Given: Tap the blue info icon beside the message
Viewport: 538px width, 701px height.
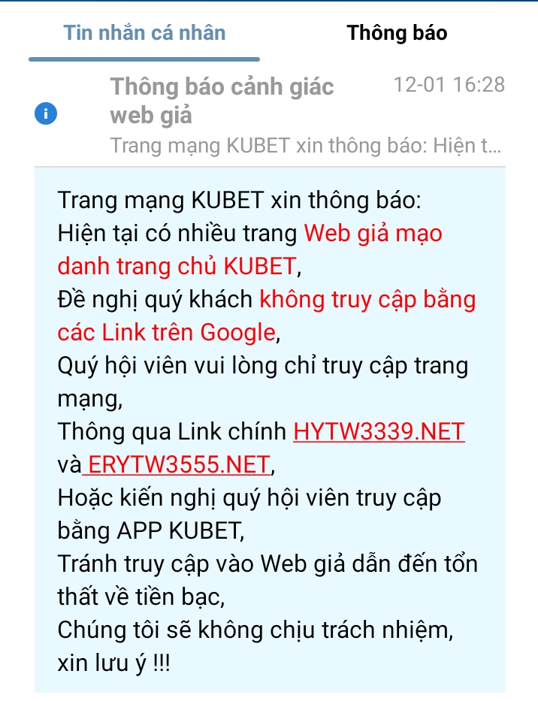Looking at the screenshot, I should click(x=46, y=113).
